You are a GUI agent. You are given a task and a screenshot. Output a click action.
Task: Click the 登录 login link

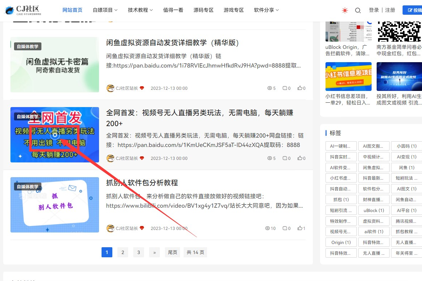373,10
